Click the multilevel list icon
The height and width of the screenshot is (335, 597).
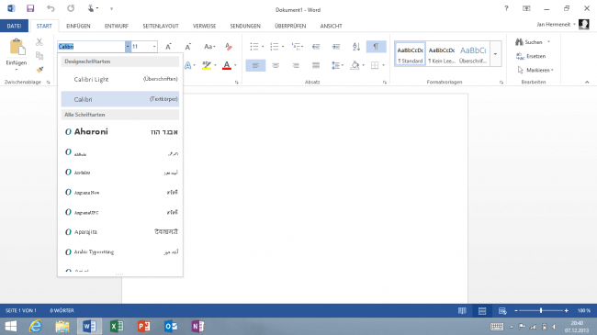296,47
